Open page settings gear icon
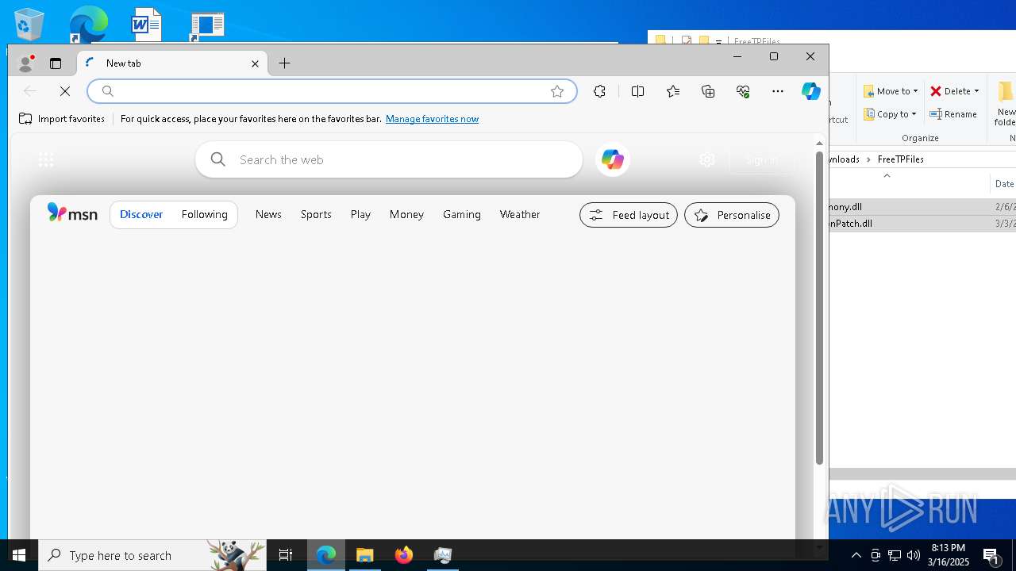Screen dimensions: 1016x571 [706, 160]
